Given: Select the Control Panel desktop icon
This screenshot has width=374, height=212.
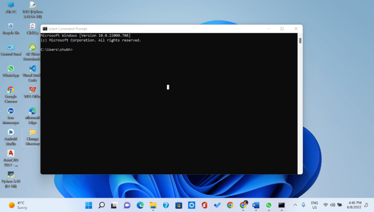Looking at the screenshot, I should pyautogui.click(x=11, y=50).
